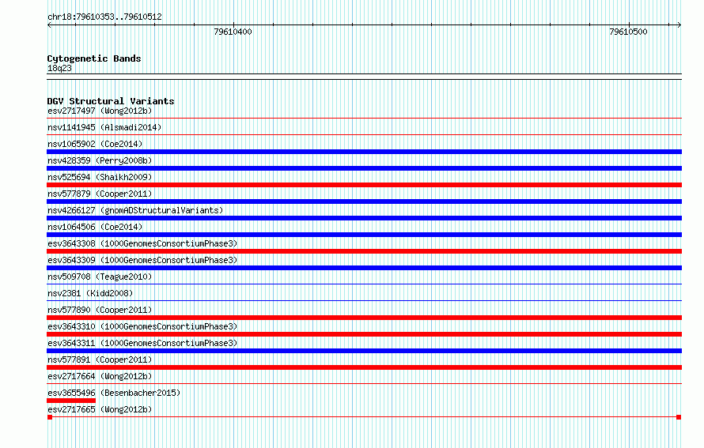This screenshot has height=448, width=704.
Task: Select the red bar of nsv525694 (Shaikh2009)
Action: [364, 185]
